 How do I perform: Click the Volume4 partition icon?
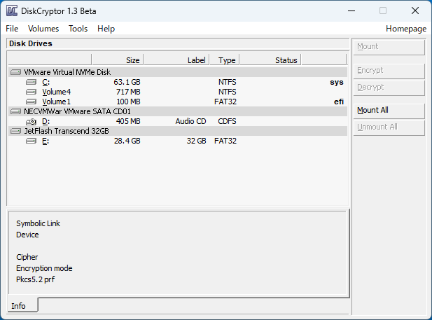click(31, 92)
